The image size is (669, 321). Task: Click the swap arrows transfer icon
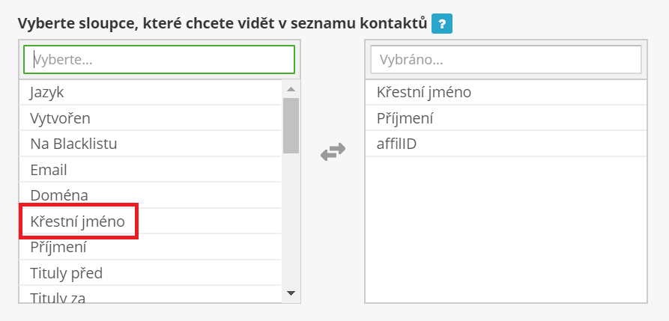(333, 152)
